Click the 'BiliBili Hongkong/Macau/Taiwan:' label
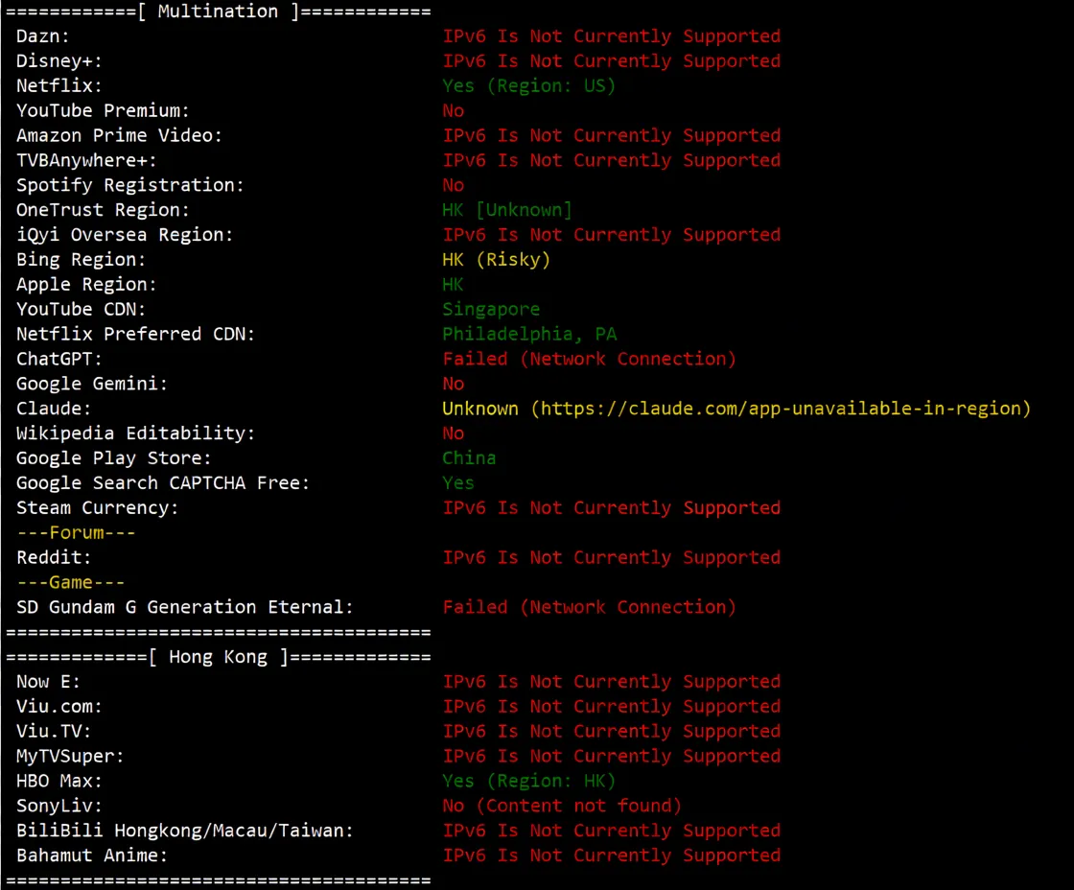This screenshot has height=890, width=1074. 185,831
